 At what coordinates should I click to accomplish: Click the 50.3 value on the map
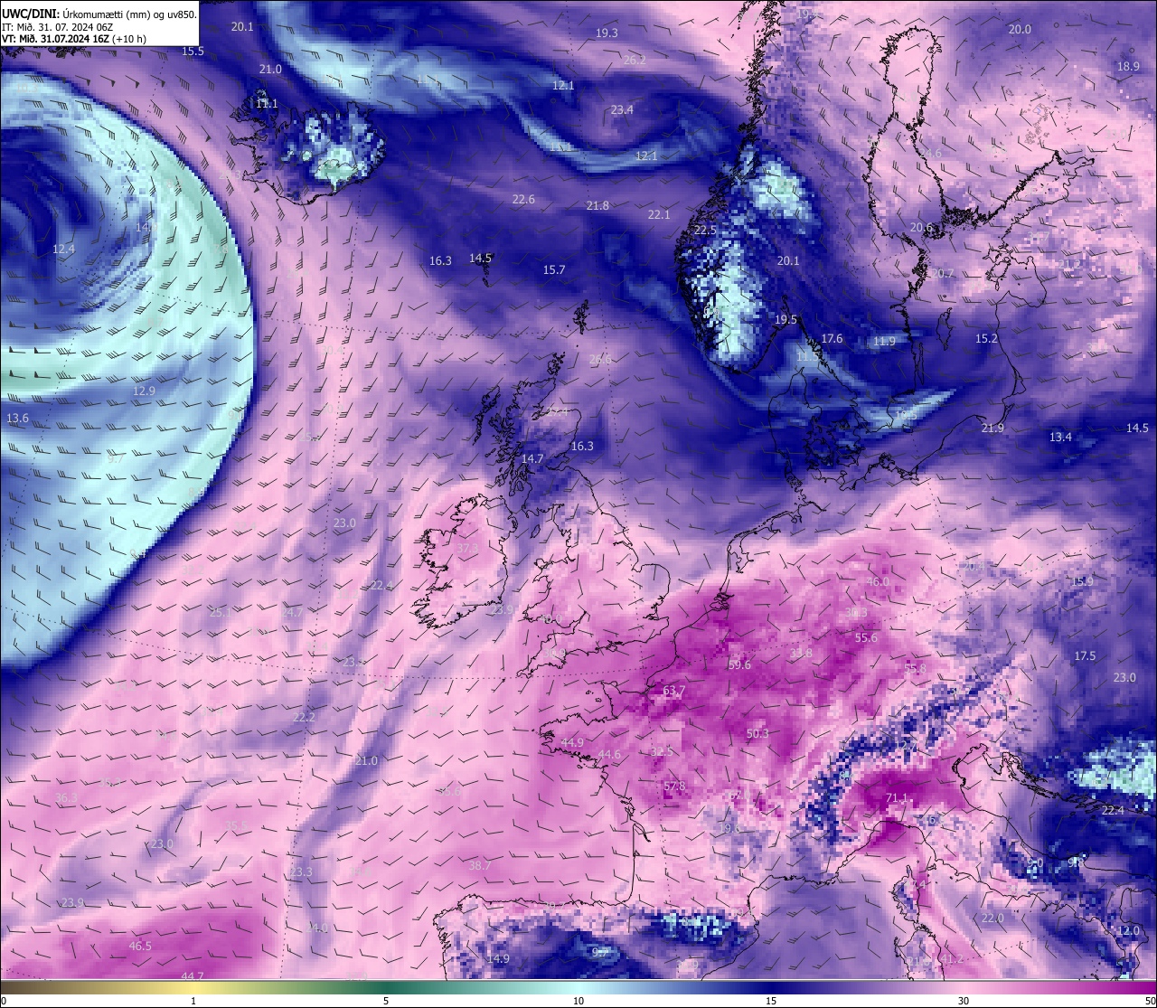(x=757, y=733)
